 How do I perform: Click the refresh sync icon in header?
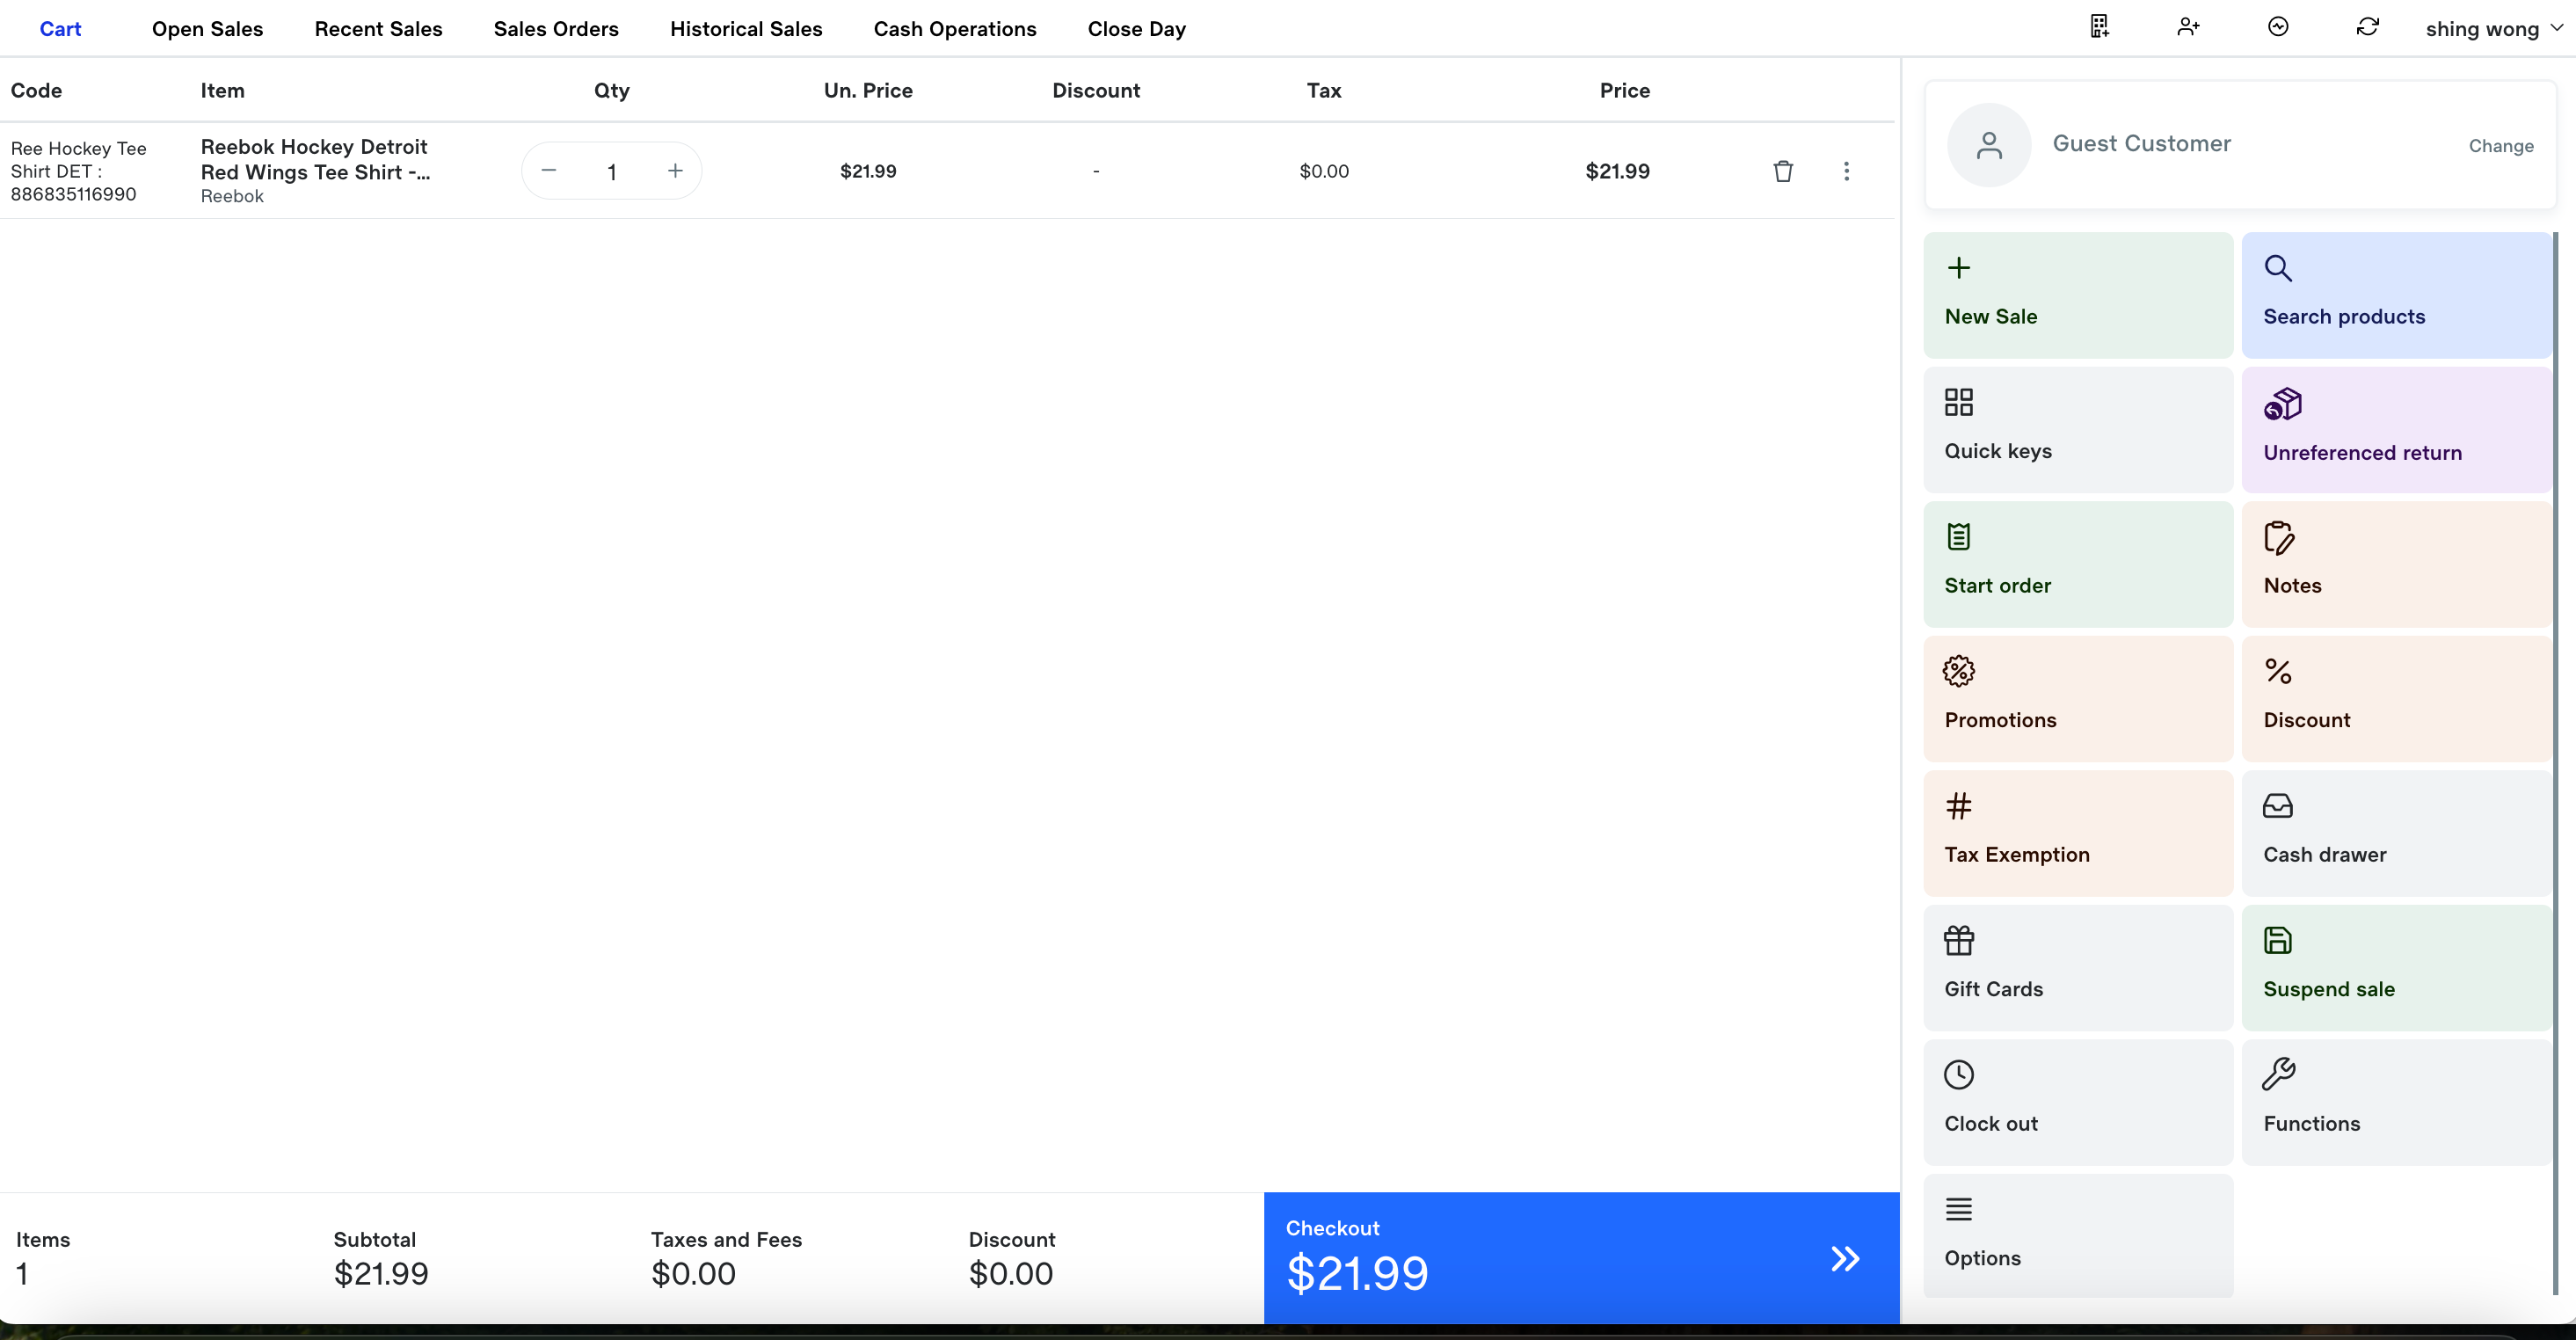point(2367,27)
